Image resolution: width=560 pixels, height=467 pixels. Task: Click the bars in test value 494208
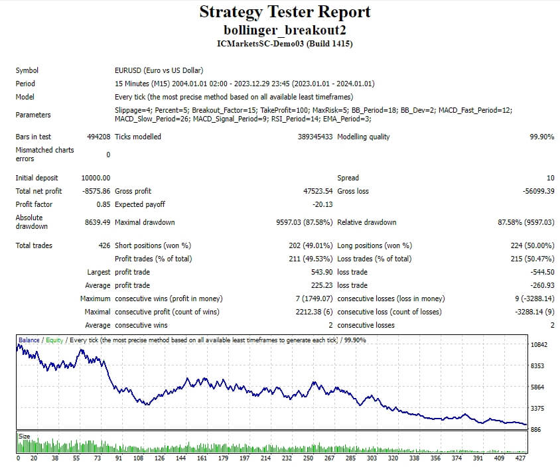99,137
